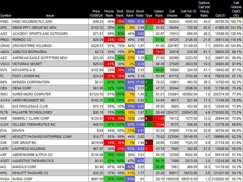
Task: Click NVS Option Rank 85.87 cell
Action: [x=159, y=70]
